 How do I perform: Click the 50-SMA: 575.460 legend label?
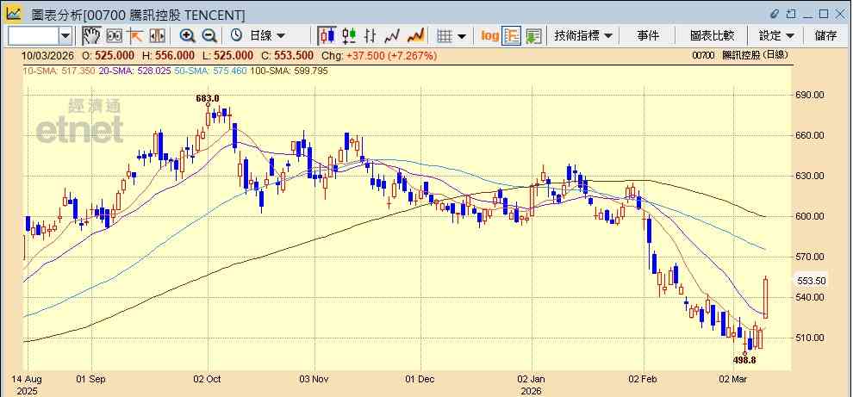[210, 71]
